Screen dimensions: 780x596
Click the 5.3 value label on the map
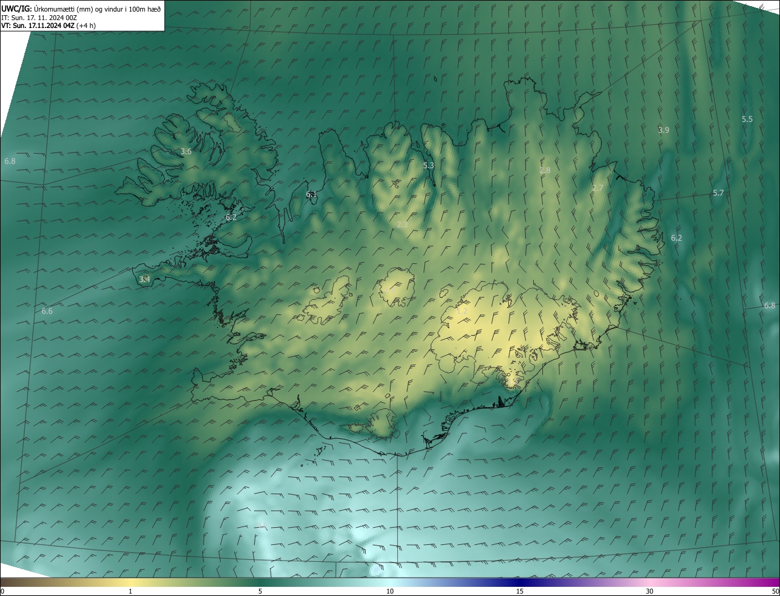click(428, 165)
